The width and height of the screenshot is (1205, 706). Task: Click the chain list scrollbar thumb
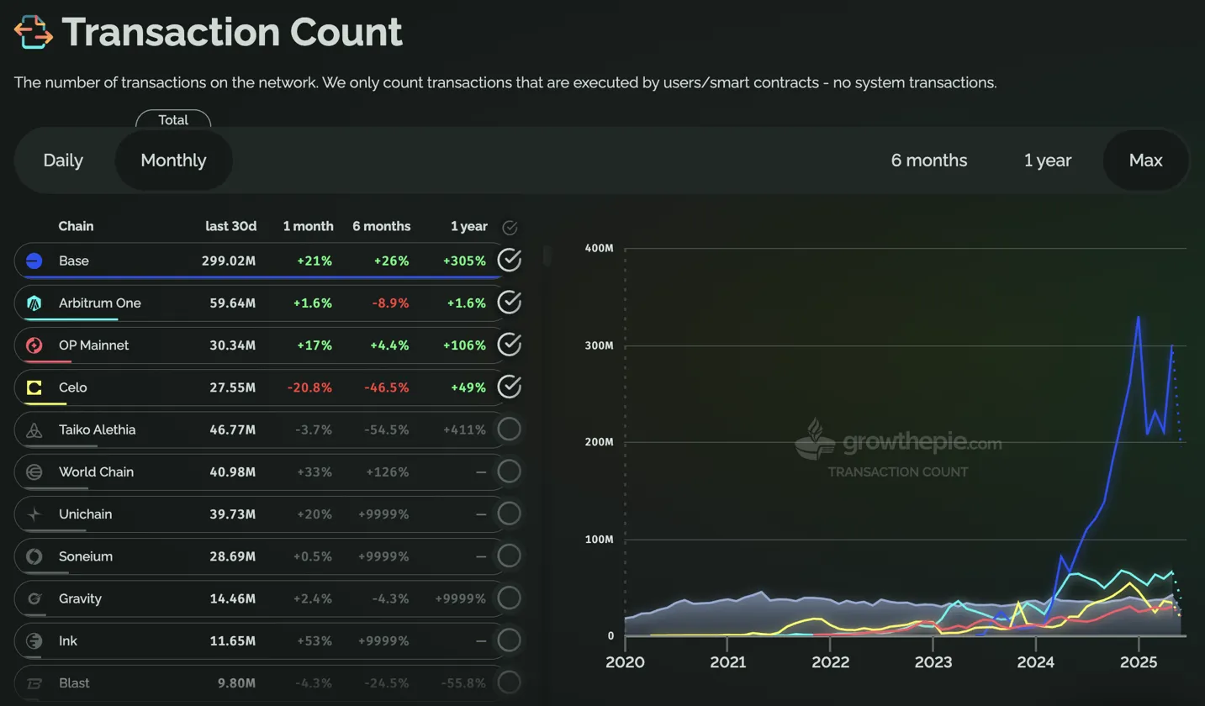(x=547, y=256)
